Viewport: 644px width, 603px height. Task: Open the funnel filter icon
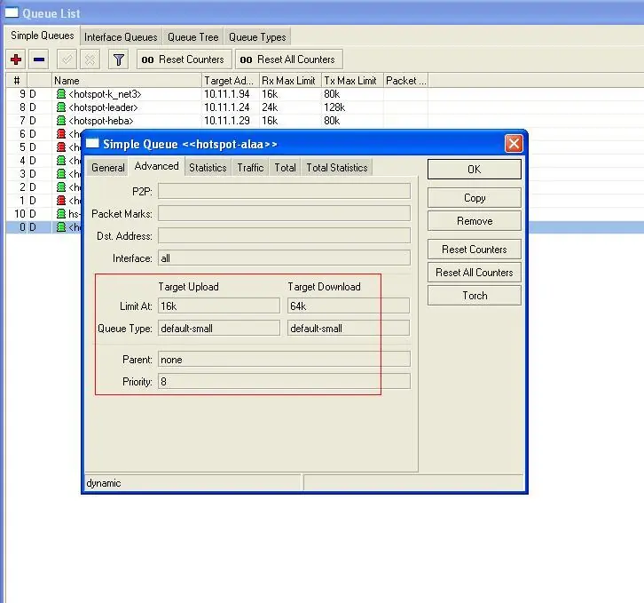click(118, 60)
